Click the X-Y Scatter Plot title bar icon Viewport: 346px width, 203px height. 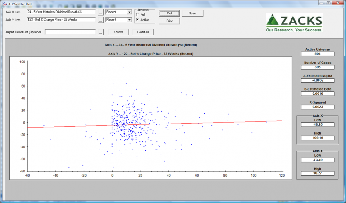tap(5, 3)
